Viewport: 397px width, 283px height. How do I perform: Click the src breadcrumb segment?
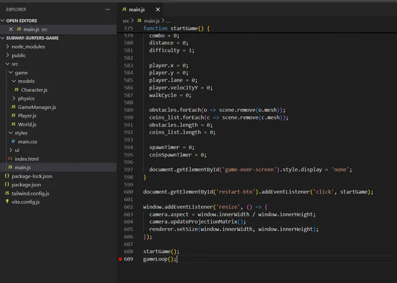[126, 21]
